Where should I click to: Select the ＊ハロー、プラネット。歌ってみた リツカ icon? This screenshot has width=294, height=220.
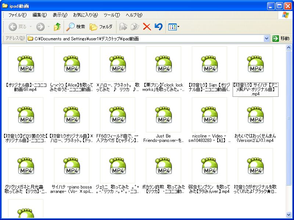(x=118, y=64)
